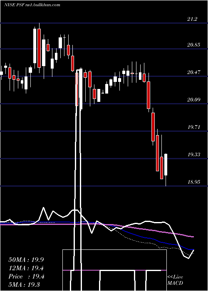Screen dimensions: 208x291
Task: Click the 21.2 price axis label
Action: point(192,19)
